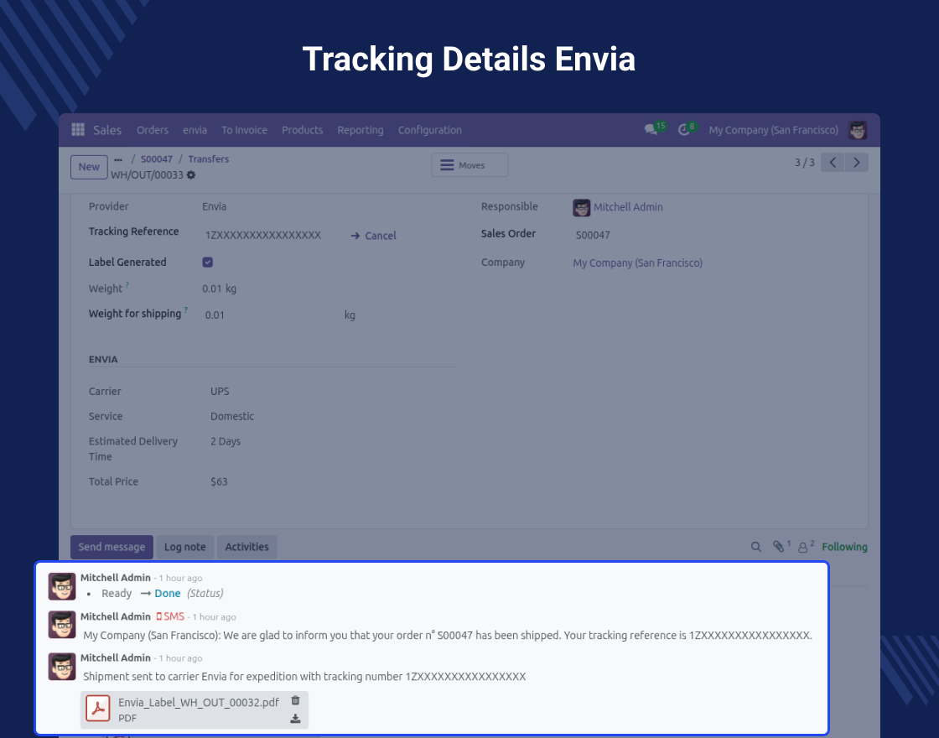Viewport: 939px width, 738px height.
Task: Click the red SMS label in message header
Action: tap(171, 616)
